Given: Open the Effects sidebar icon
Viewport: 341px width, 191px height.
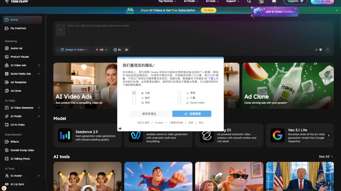Looking at the screenshot, I should (x=7, y=142).
